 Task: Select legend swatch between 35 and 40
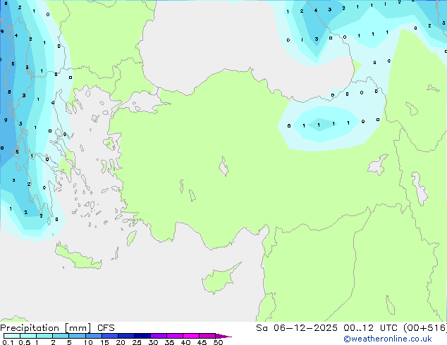pyautogui.click(x=175, y=336)
